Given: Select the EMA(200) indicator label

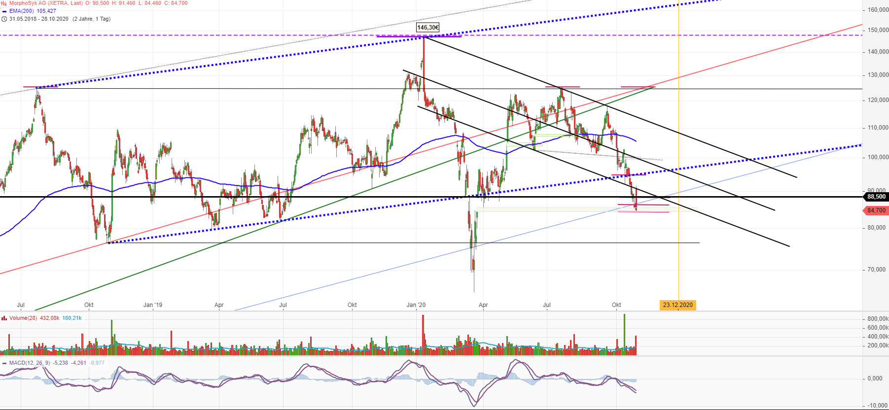Looking at the screenshot, I should click(22, 11).
